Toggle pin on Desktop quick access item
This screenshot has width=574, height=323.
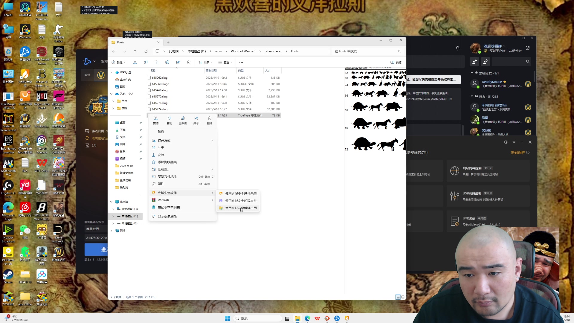pyautogui.click(x=141, y=123)
